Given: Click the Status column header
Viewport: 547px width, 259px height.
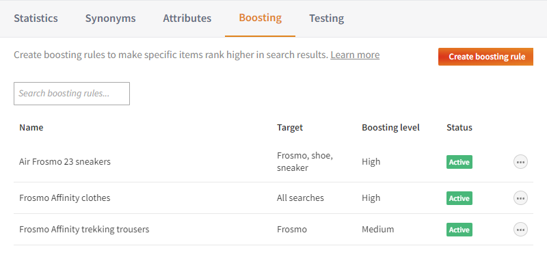Looking at the screenshot, I should point(459,128).
